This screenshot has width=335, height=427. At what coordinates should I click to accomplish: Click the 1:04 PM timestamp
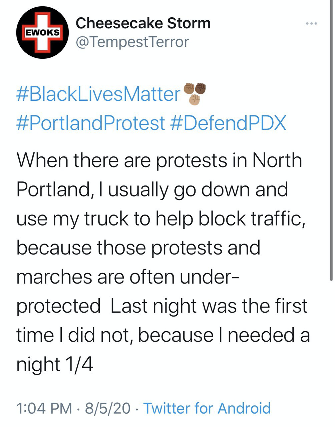pos(44,408)
